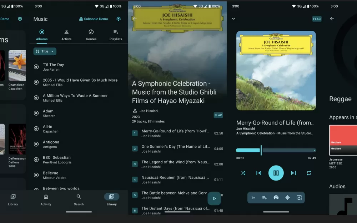Screen dimensions: 357x223
Task: Tap the Subsonic Demo server link
Action: [93, 19]
